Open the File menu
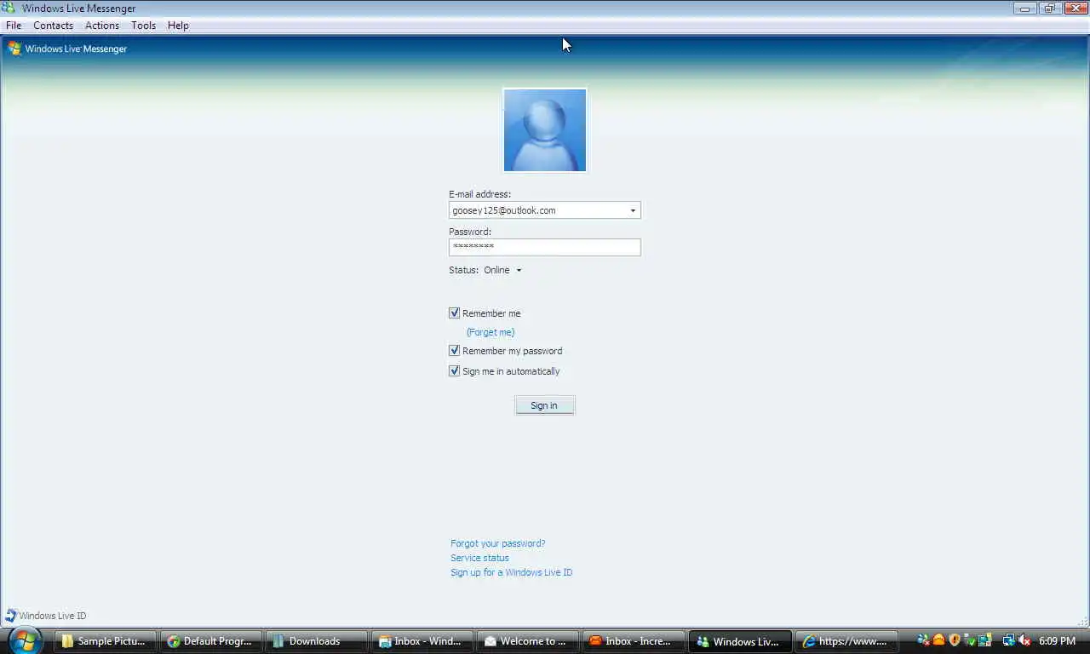Image resolution: width=1090 pixels, height=654 pixels. click(x=14, y=26)
